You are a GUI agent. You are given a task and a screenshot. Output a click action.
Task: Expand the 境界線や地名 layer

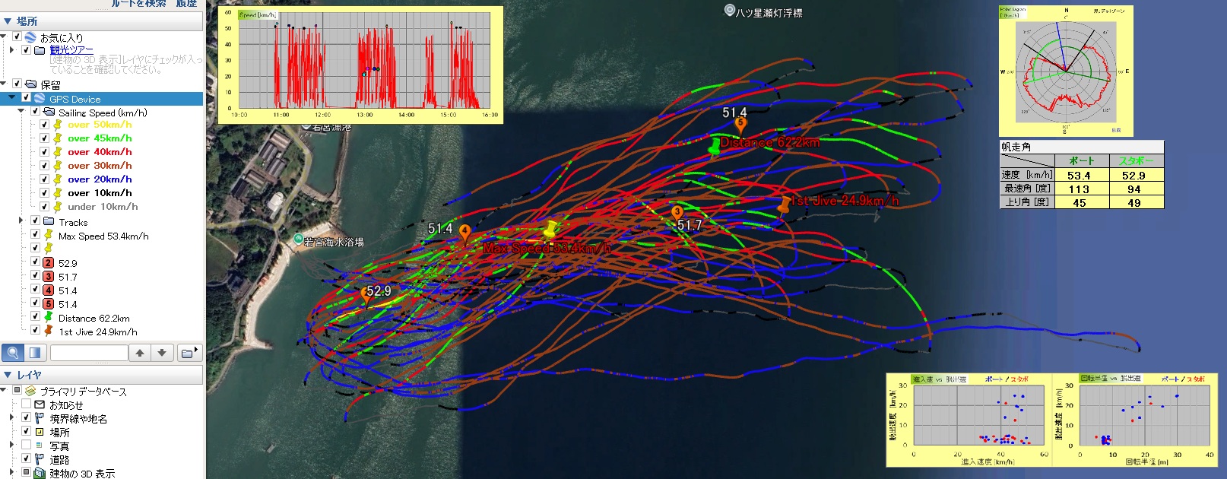tap(12, 417)
